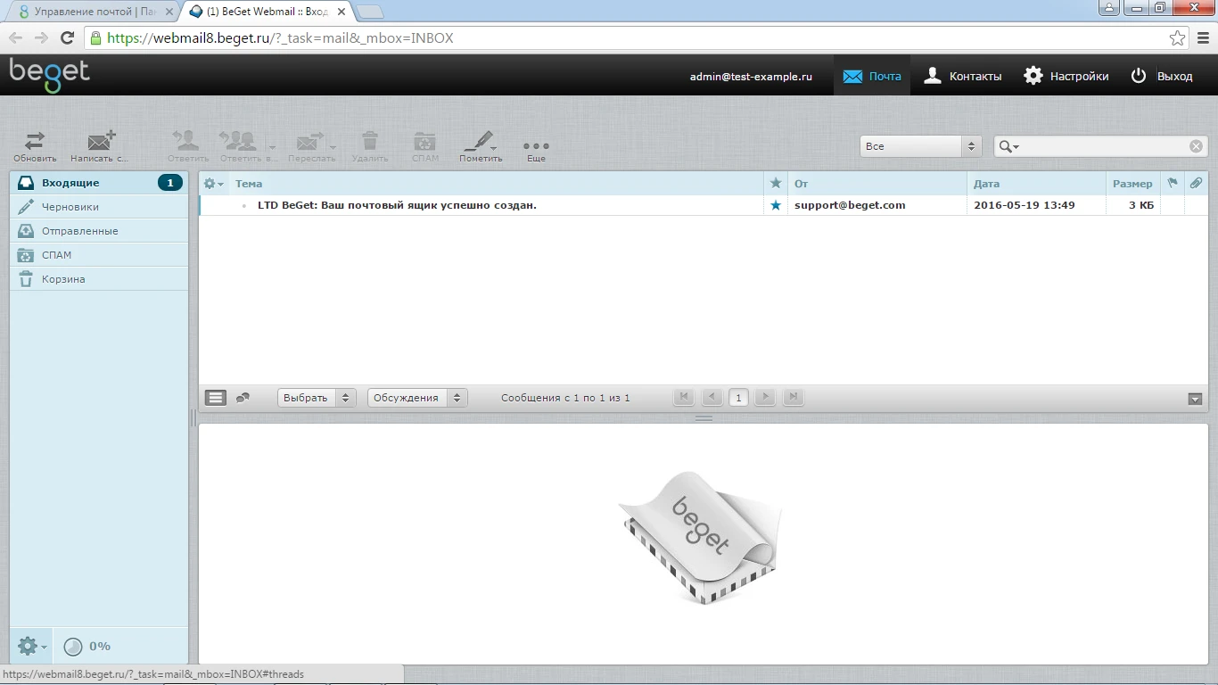Open the Настройки settings section
The width and height of the screenshot is (1218, 685).
(1066, 76)
